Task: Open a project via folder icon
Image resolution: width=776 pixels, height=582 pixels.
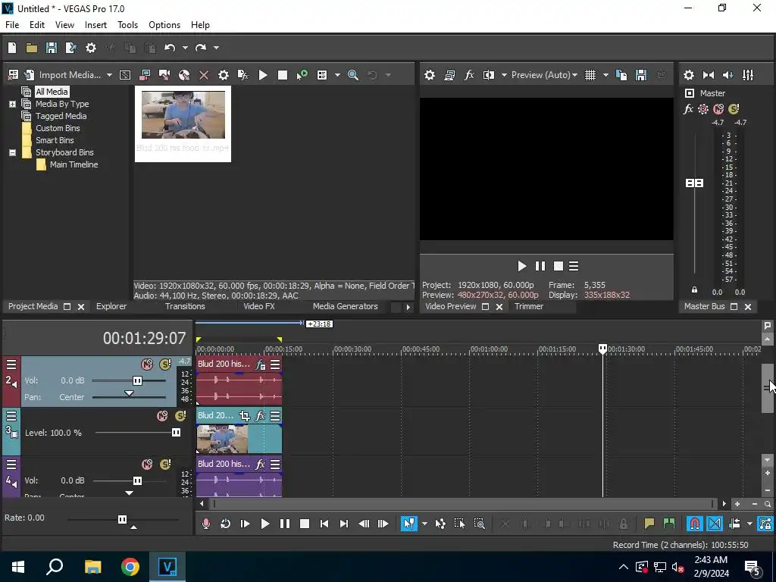Action: pyautogui.click(x=32, y=48)
